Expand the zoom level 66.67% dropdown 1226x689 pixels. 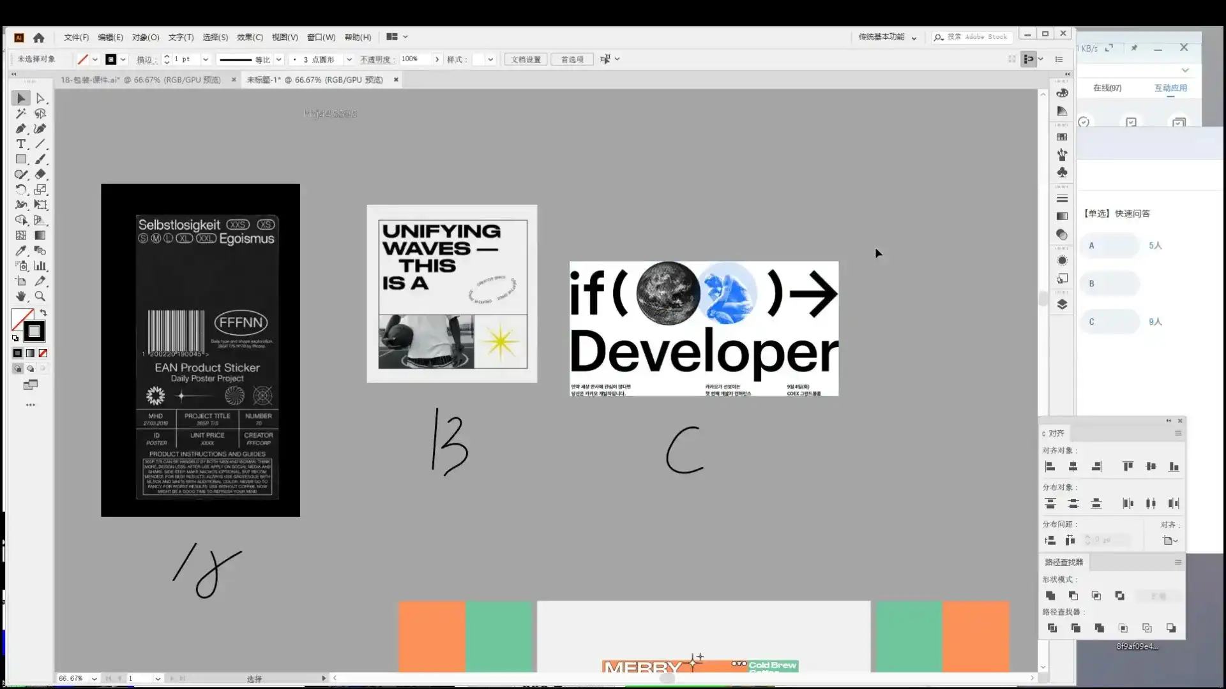[95, 679]
